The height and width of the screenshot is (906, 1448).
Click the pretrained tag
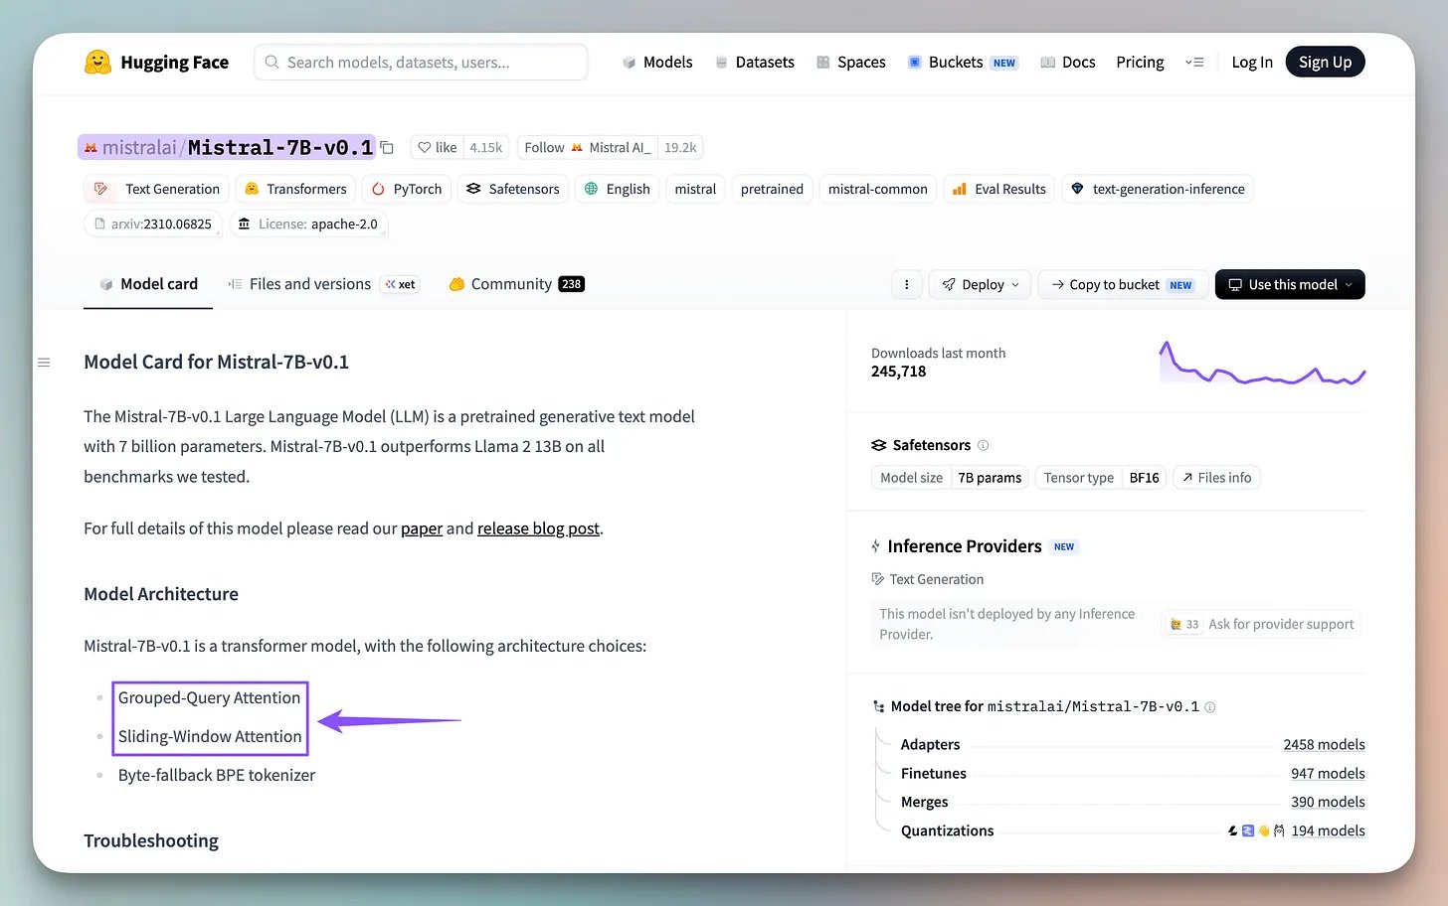pos(772,189)
